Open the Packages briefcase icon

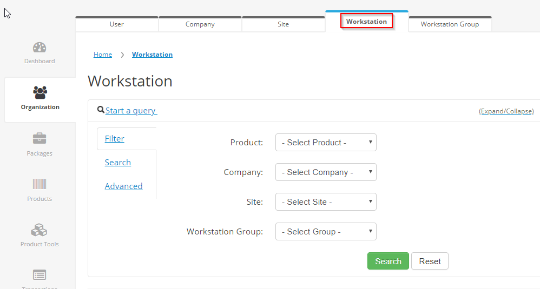[x=39, y=138]
